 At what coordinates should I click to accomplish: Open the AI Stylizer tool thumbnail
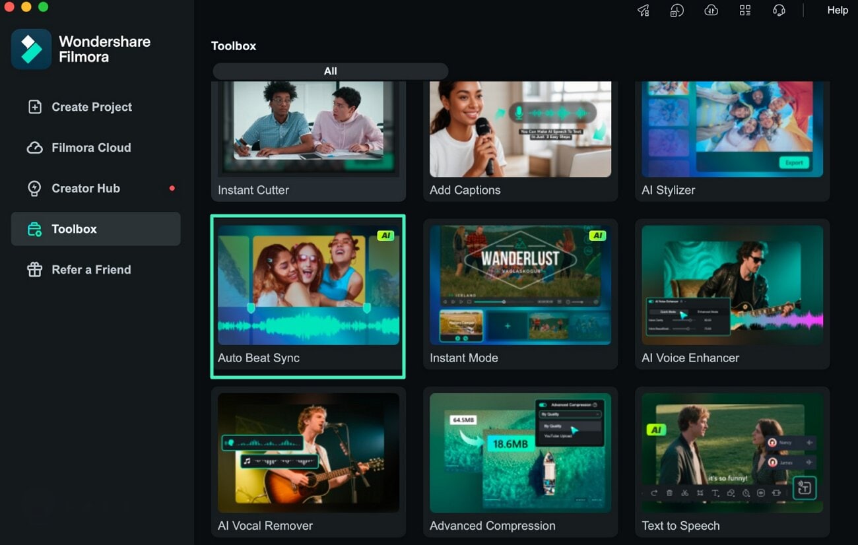[x=732, y=129]
